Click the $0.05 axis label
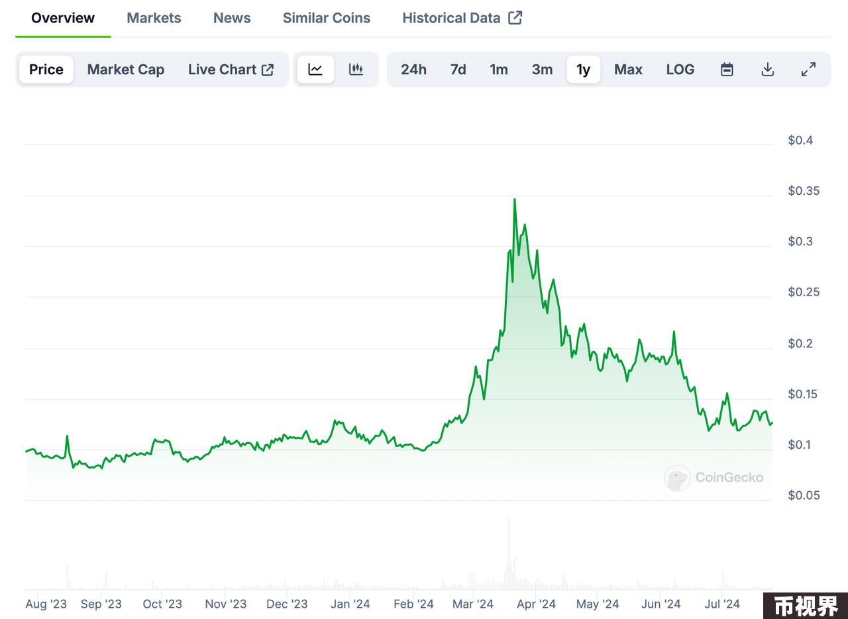 coord(804,495)
